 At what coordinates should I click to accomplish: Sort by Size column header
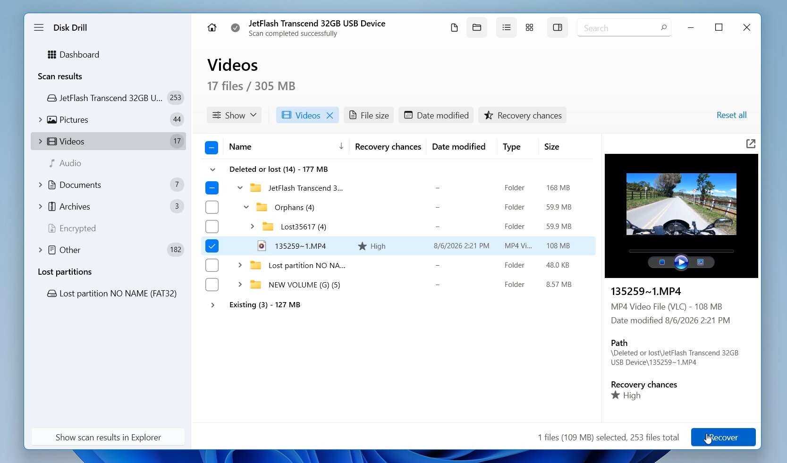pos(551,147)
